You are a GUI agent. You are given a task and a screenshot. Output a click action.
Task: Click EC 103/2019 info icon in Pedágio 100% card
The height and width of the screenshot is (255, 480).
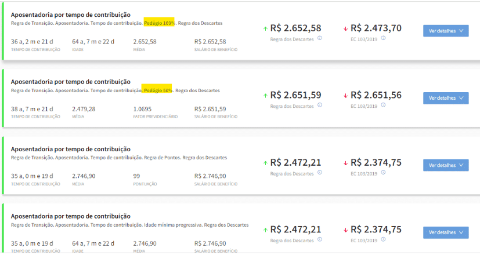coord(383,38)
